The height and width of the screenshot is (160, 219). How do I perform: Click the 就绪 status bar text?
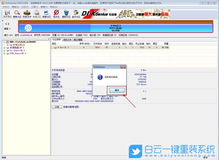point(4,157)
